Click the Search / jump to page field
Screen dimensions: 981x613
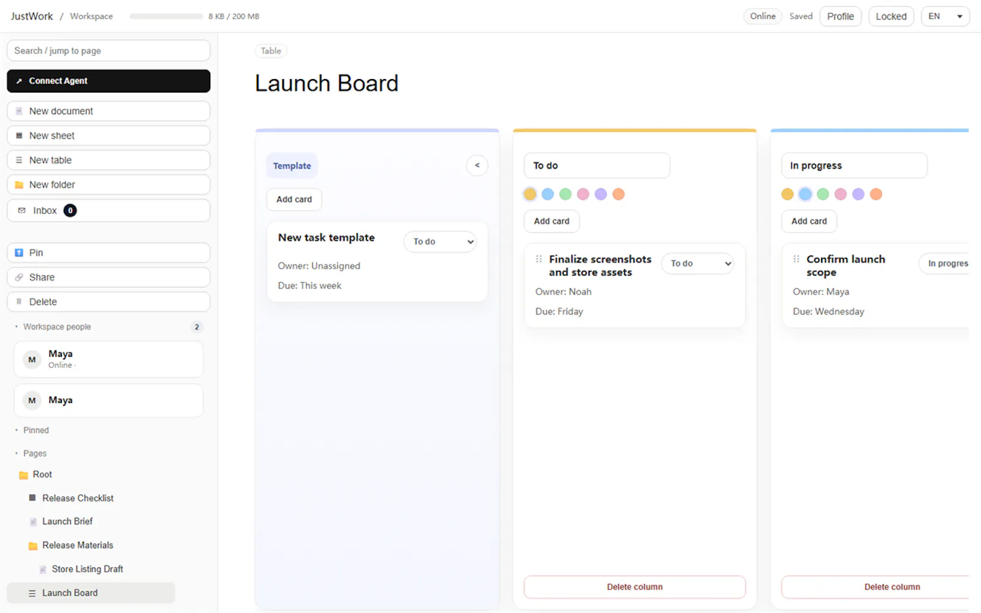point(109,51)
